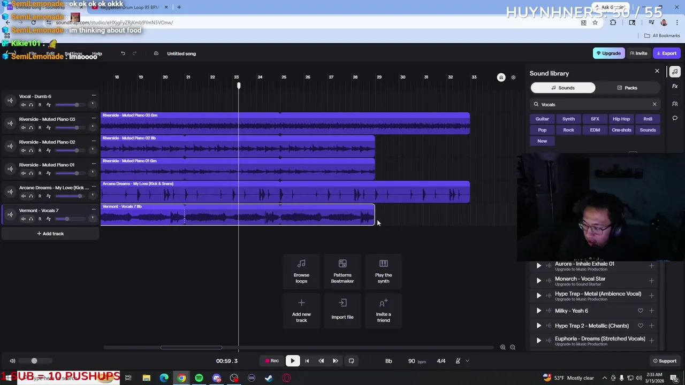
Task: Open options for Riverside Muted Piano 03
Action: click(94, 119)
